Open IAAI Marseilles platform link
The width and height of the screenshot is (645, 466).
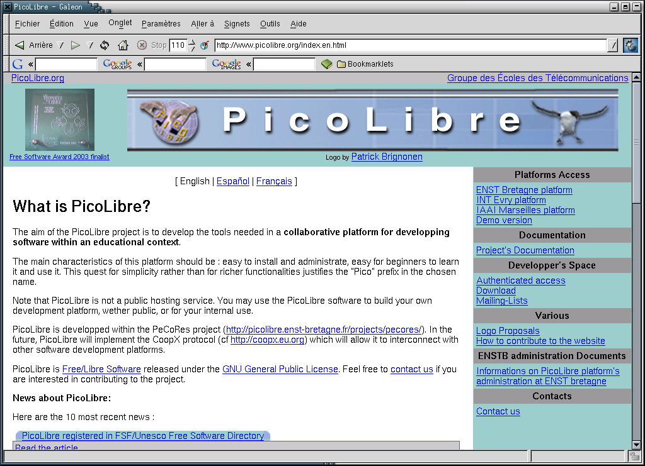pos(525,210)
